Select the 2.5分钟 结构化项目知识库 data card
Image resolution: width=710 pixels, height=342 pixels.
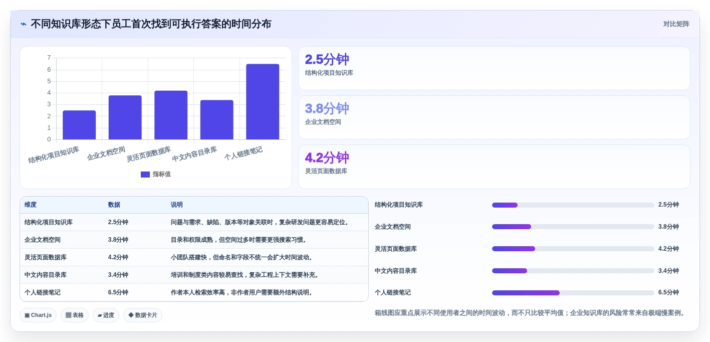click(494, 68)
